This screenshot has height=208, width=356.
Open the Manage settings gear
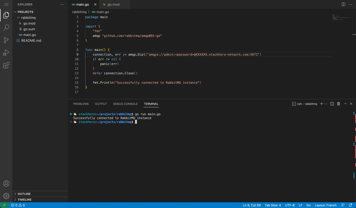[6, 196]
